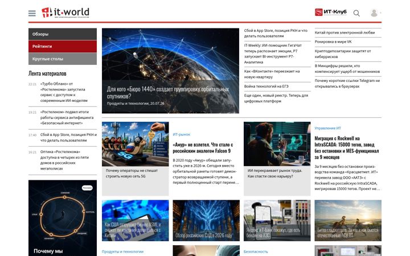Viewport: 410px width, 256px height.
Task: Open Битва гладиаторов АСУ ТП card
Action: tap(348, 221)
